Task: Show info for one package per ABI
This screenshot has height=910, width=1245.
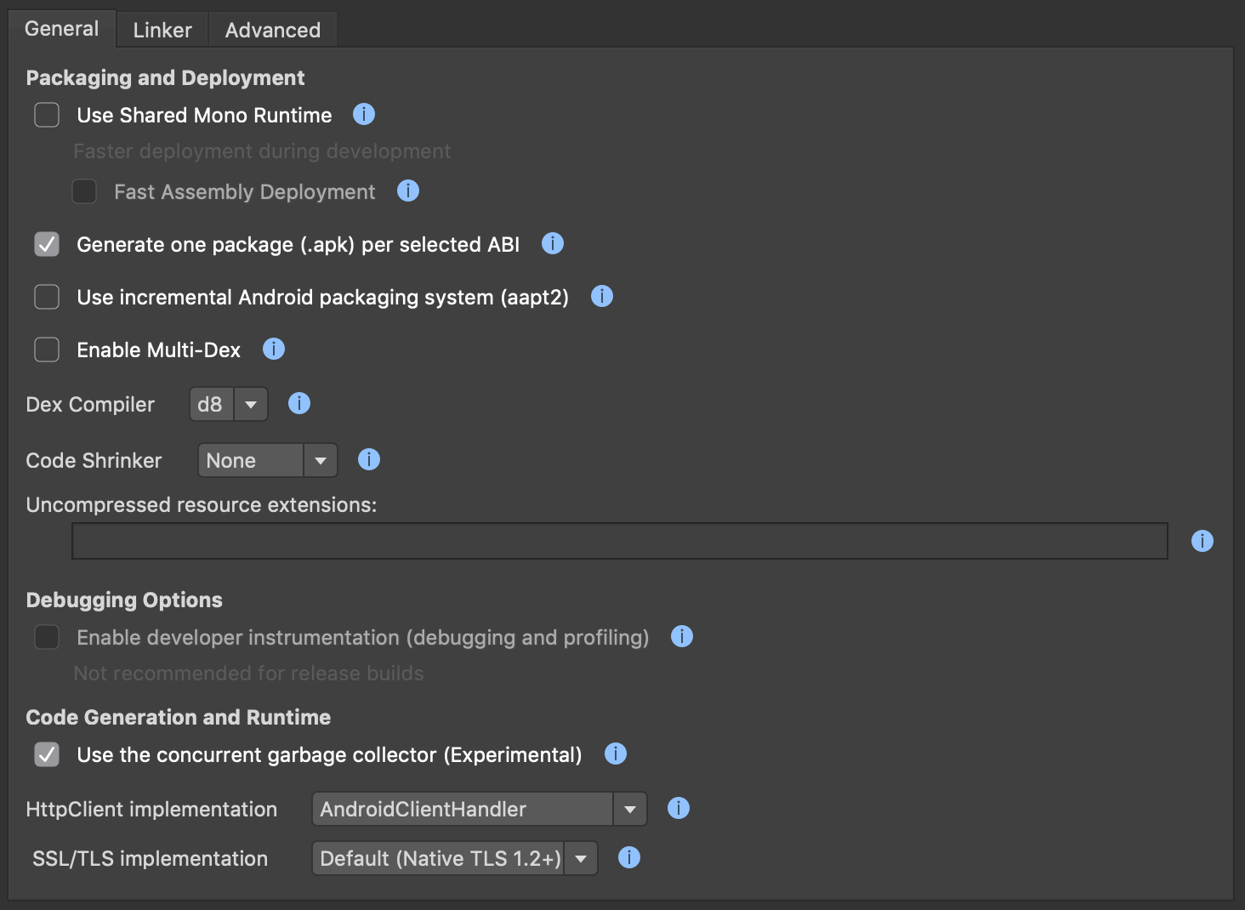Action: [x=553, y=243]
